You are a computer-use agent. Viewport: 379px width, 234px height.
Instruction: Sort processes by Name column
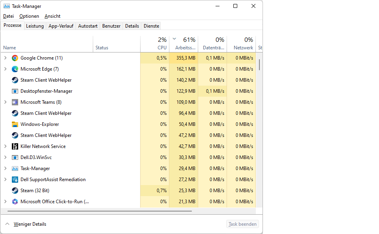(x=47, y=44)
